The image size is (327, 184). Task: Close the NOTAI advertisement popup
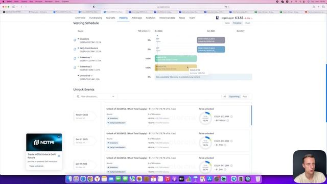[59, 136]
